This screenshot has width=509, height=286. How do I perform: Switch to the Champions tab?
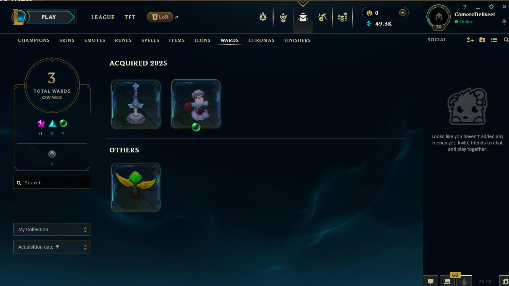point(34,40)
